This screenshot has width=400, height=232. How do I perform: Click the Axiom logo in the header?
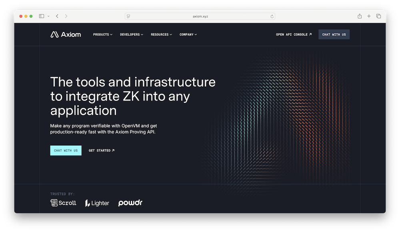[x=66, y=34]
